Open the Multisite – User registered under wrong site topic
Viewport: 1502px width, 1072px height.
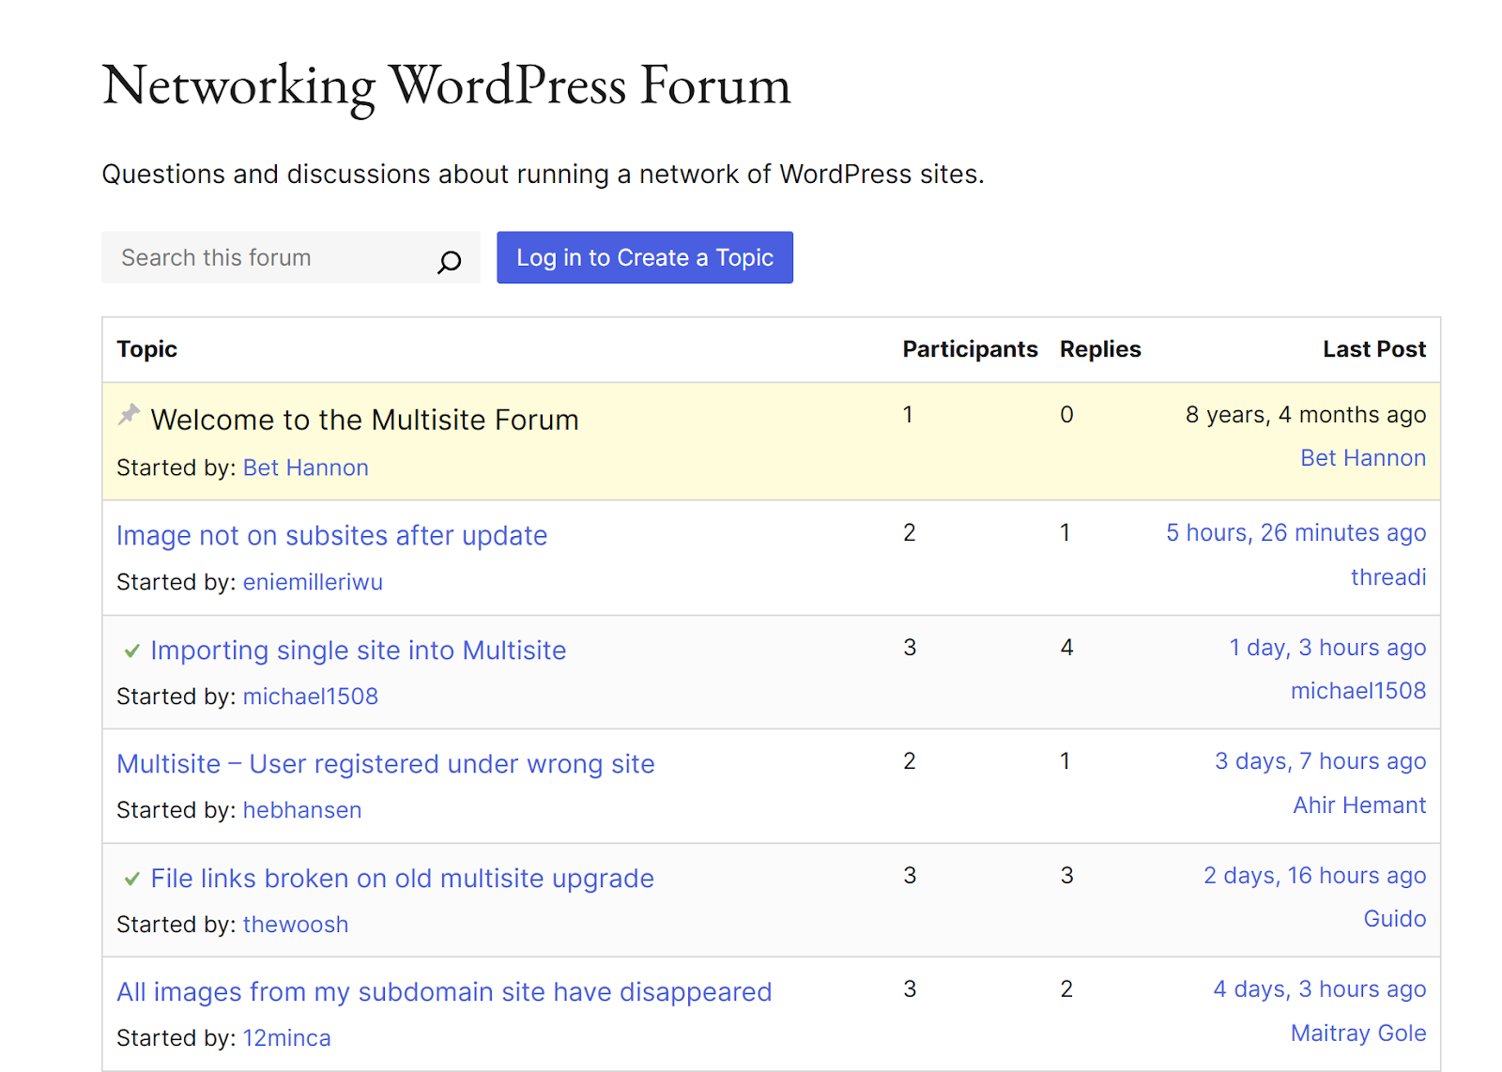(x=385, y=763)
